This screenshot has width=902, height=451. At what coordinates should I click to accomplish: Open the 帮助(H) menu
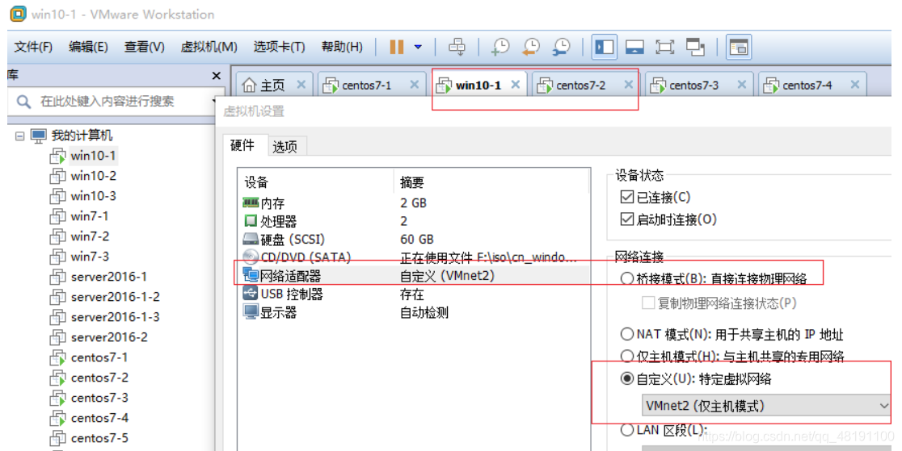[342, 47]
